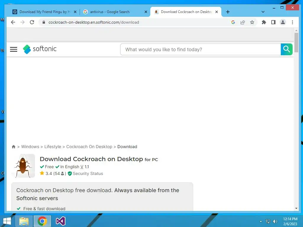Open the taskbar clock and date
Viewport: 303px width, 227px height.
pos(290,221)
